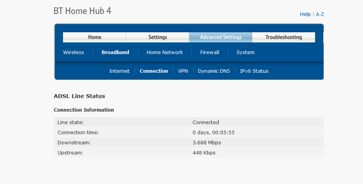Screen dimensions: 363x184
Task: Open the Home tab
Action: coord(95,37)
